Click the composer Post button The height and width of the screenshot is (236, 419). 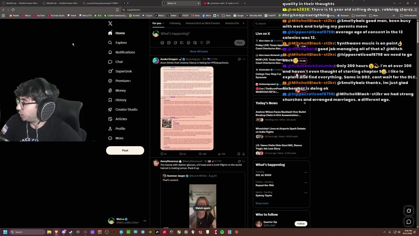point(240,43)
